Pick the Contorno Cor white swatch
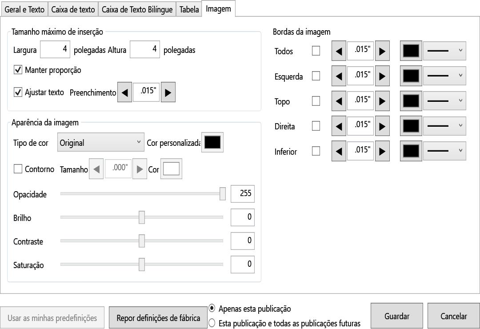The width and height of the screenshot is (480, 329). click(172, 169)
